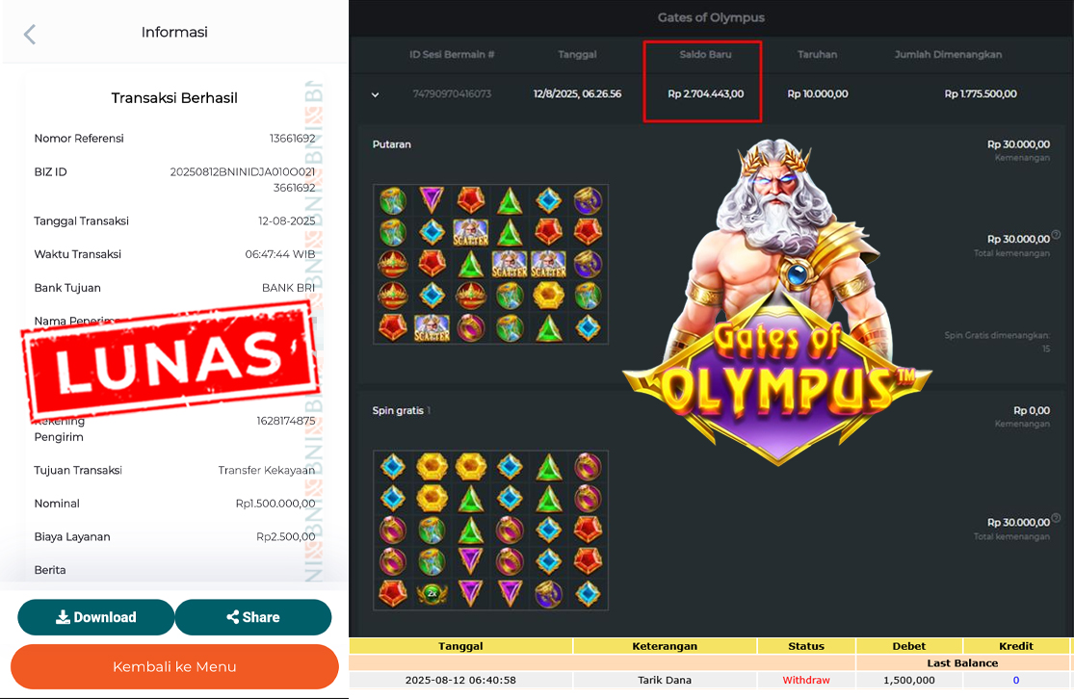Click the ID Sesi Bermain column header
This screenshot has width=1074, height=699.
(x=452, y=54)
